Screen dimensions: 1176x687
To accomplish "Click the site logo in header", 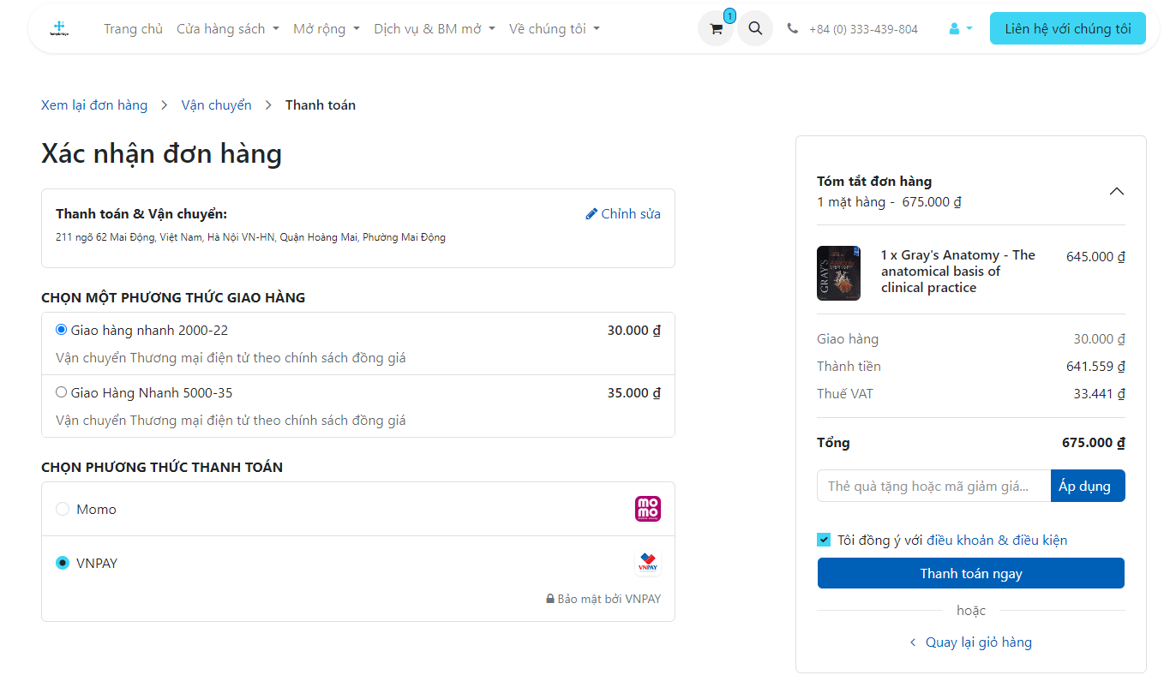I will 59,28.
